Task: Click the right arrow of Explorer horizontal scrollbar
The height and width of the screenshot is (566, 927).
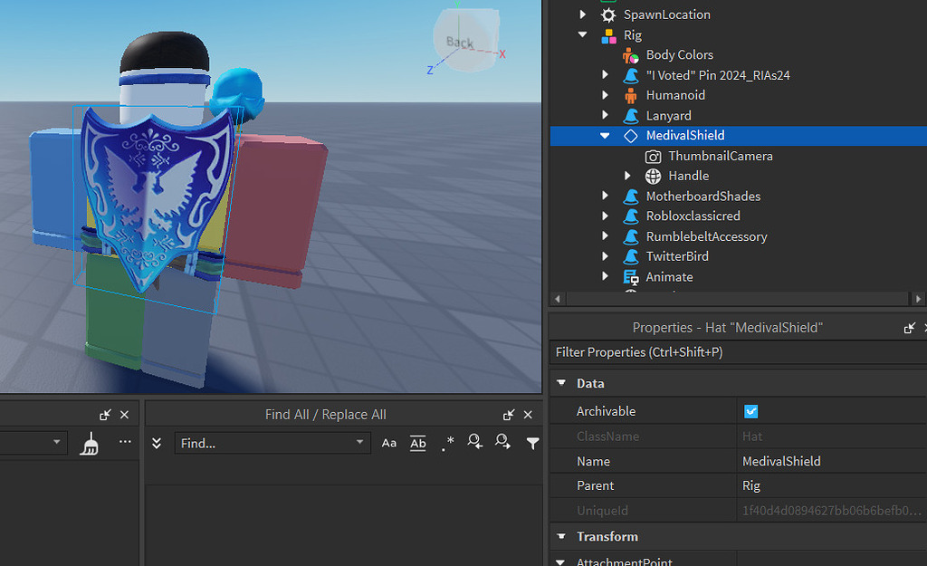Action: pyautogui.click(x=917, y=298)
